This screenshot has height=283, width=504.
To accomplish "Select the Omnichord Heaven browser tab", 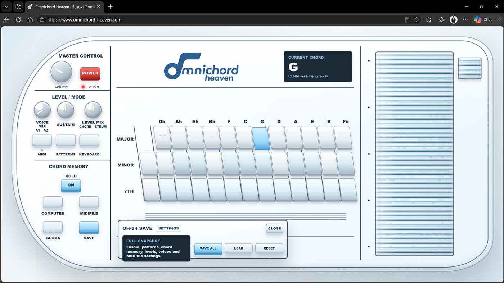I will coord(65,7).
